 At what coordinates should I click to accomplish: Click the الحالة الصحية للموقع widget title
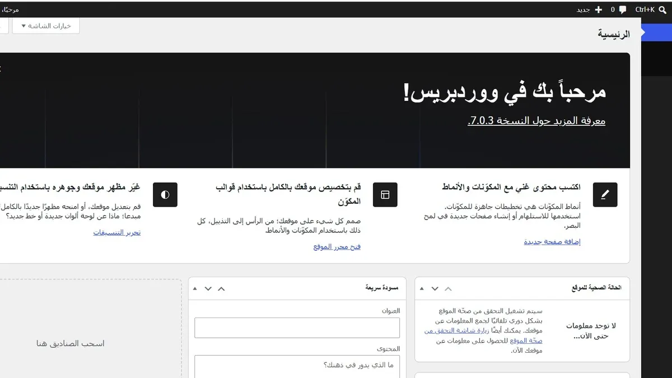[596, 288]
